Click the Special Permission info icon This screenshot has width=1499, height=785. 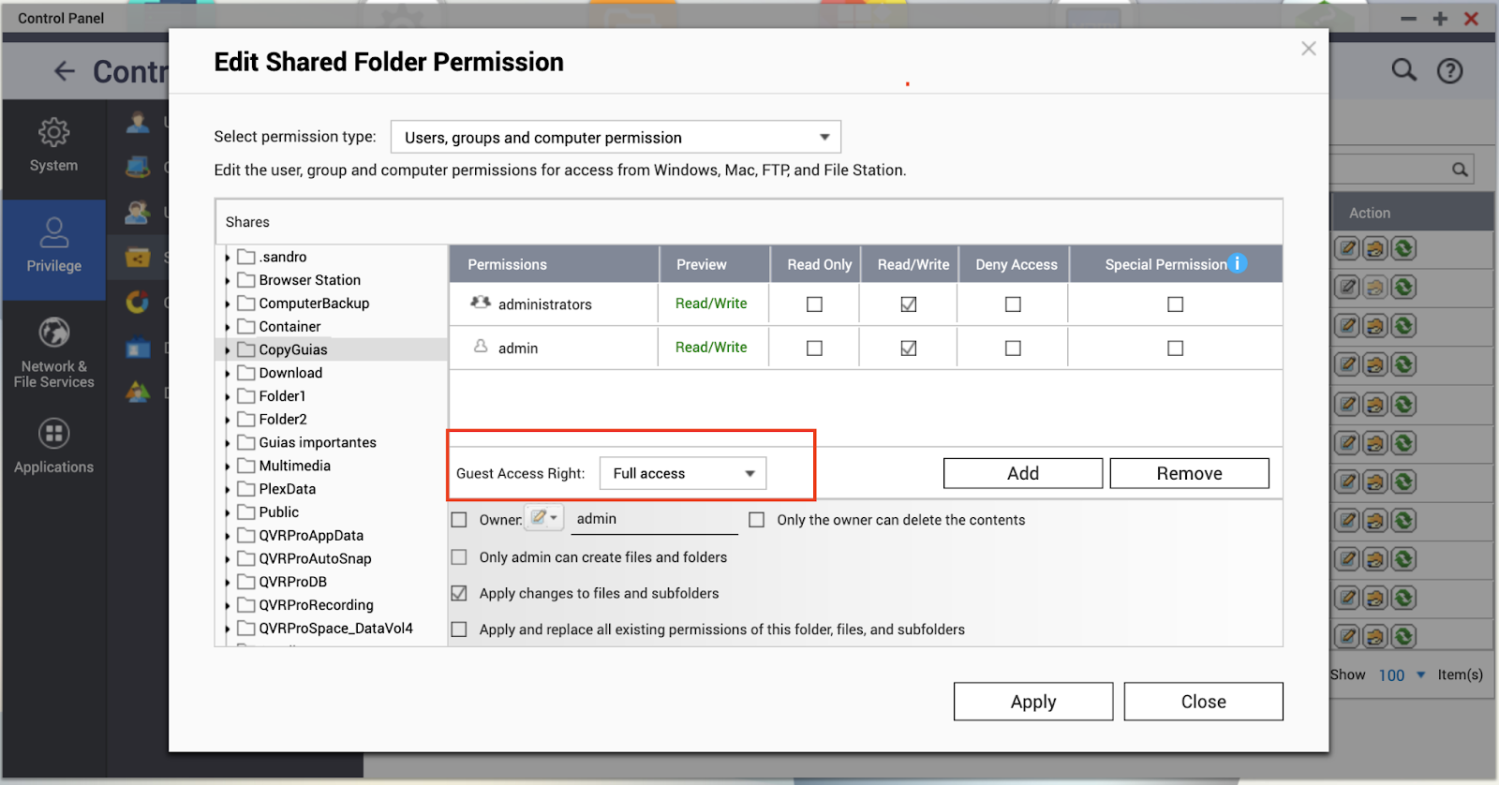pos(1237,263)
